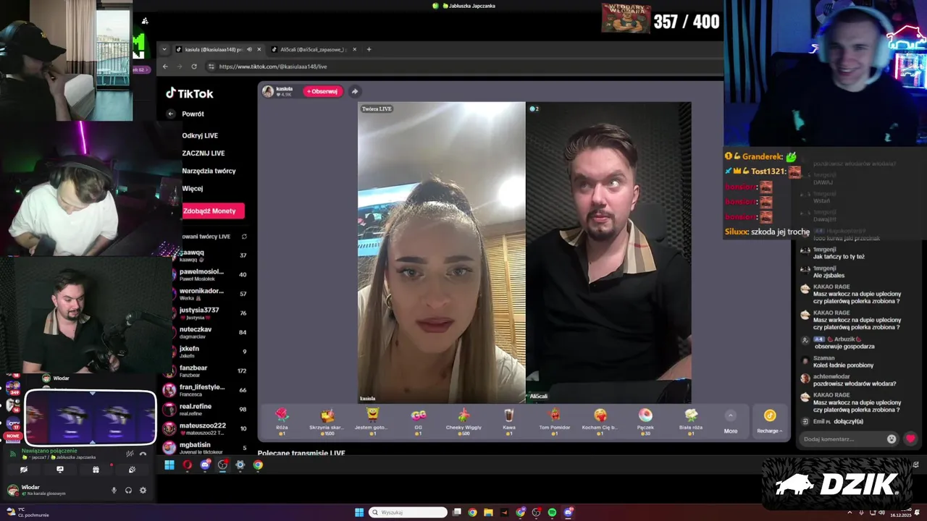Select ZACZNIJ LIVE in sidebar
The width and height of the screenshot is (927, 521).
coord(204,153)
